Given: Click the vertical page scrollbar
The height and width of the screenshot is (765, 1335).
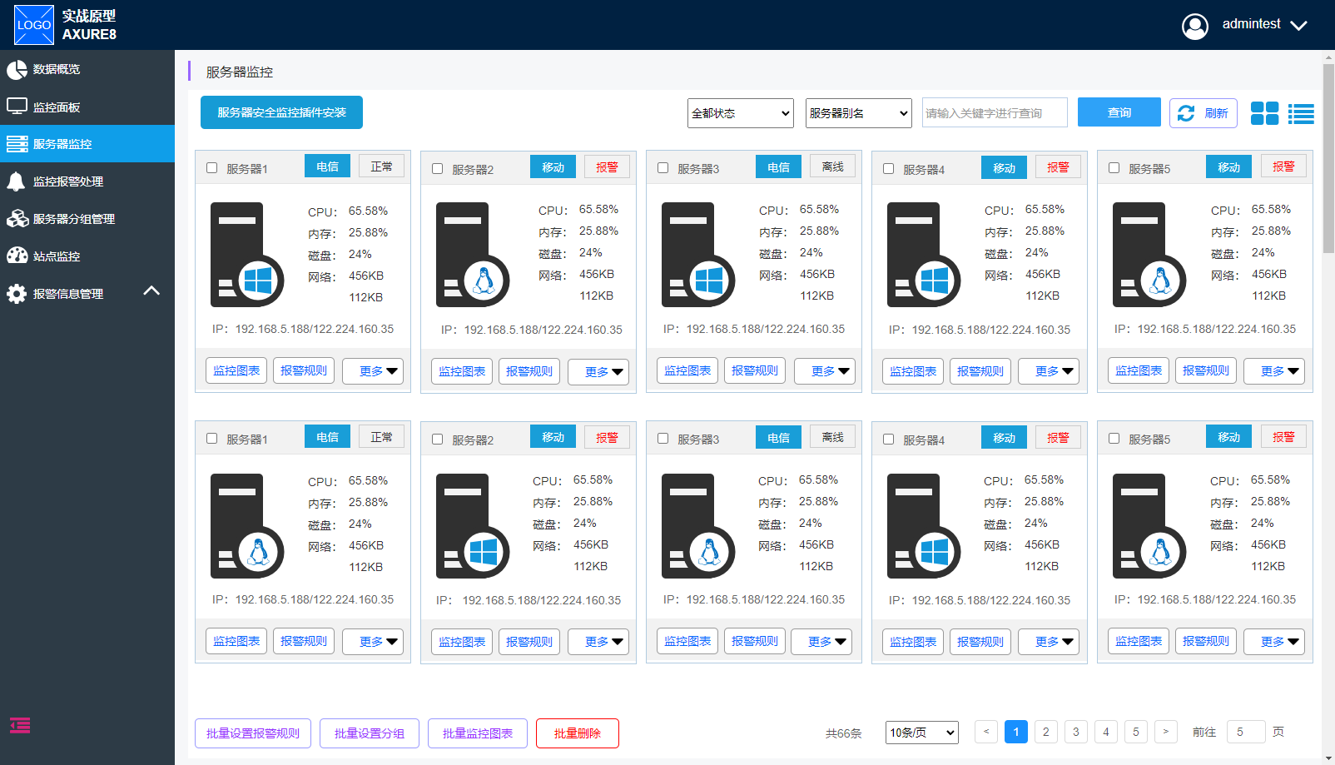Looking at the screenshot, I should pos(1328,158).
